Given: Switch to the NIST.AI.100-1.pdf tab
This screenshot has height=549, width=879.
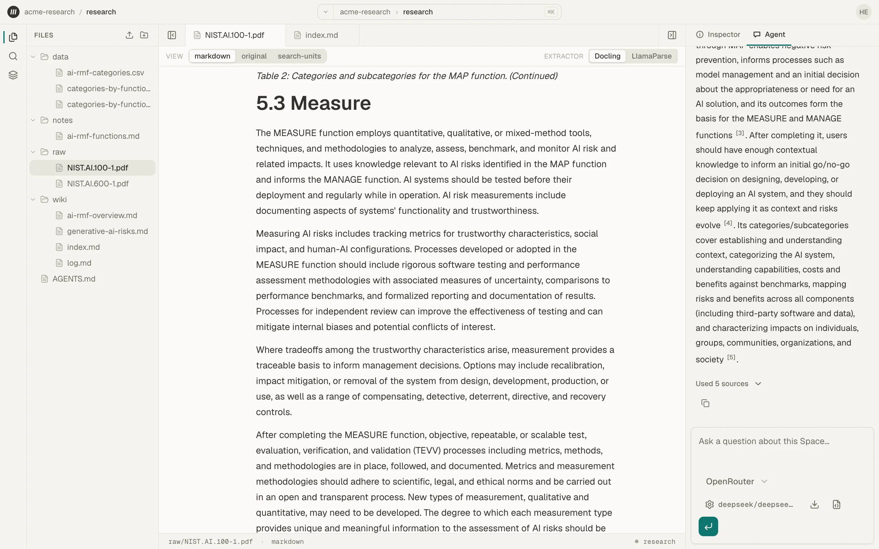Looking at the screenshot, I should coord(235,35).
